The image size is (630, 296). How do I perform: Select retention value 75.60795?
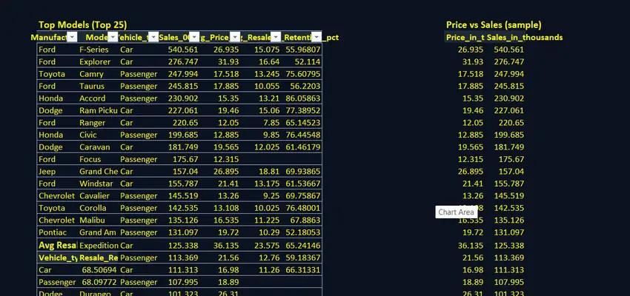(x=302, y=74)
